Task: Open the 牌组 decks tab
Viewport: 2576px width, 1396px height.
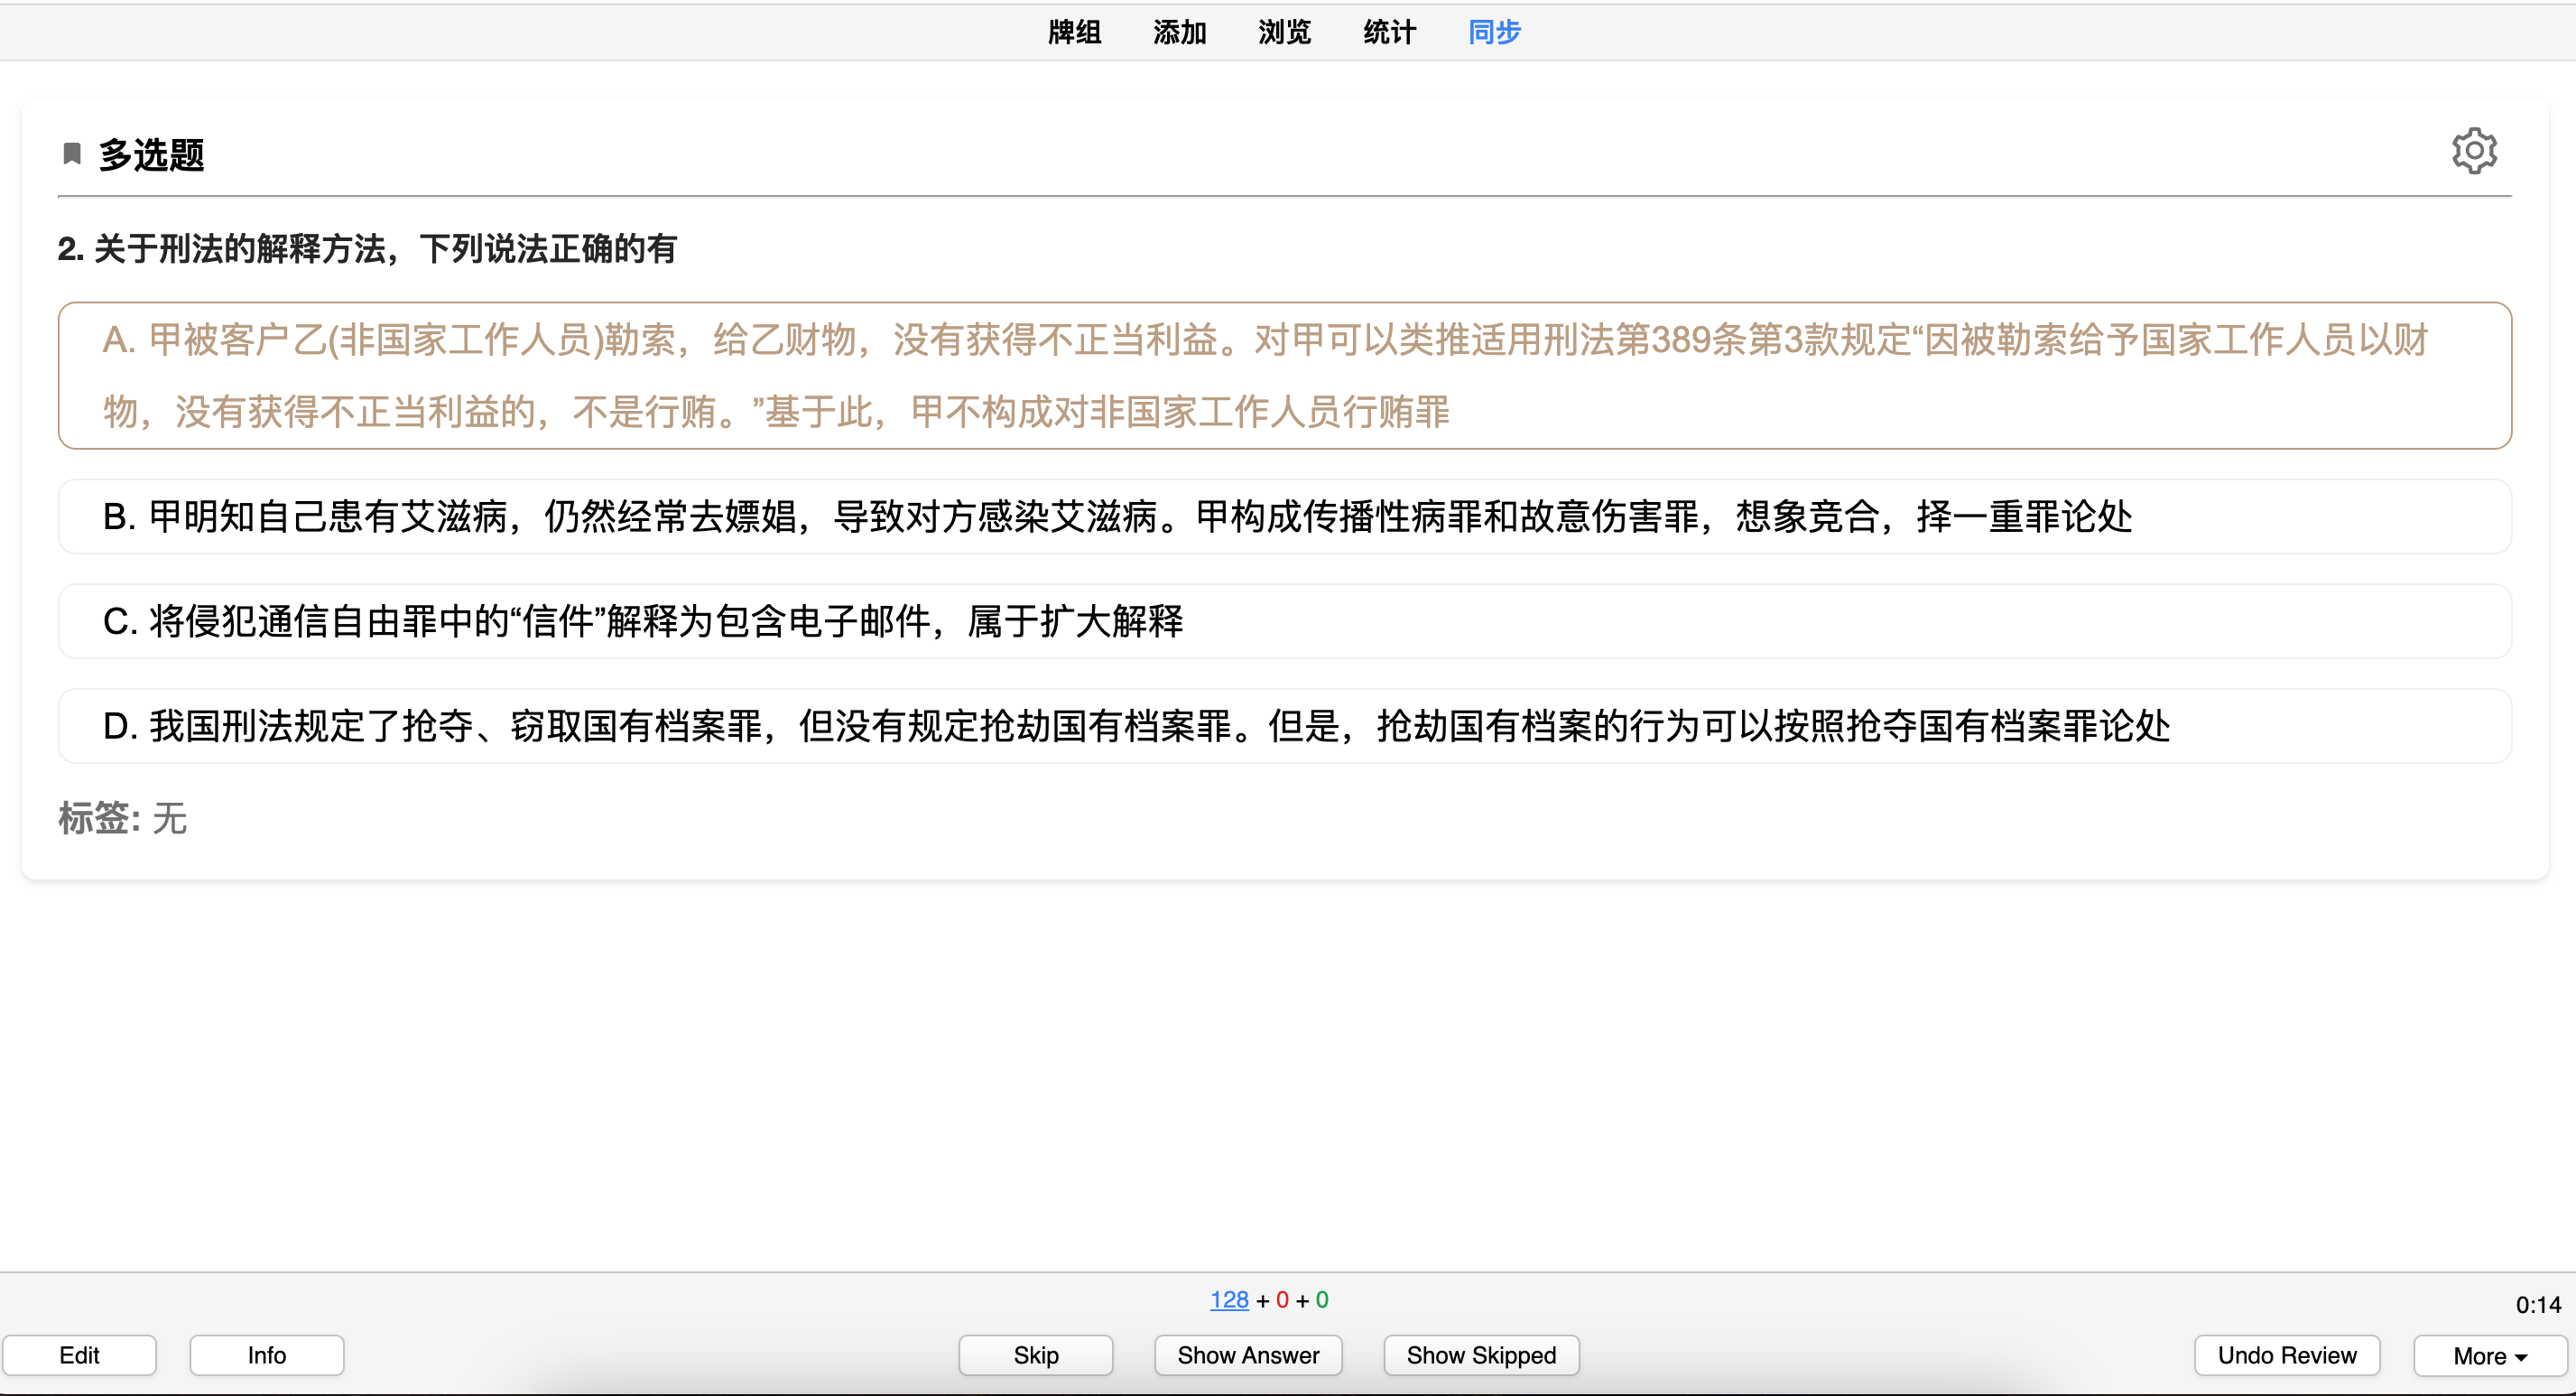Action: click(x=1075, y=32)
